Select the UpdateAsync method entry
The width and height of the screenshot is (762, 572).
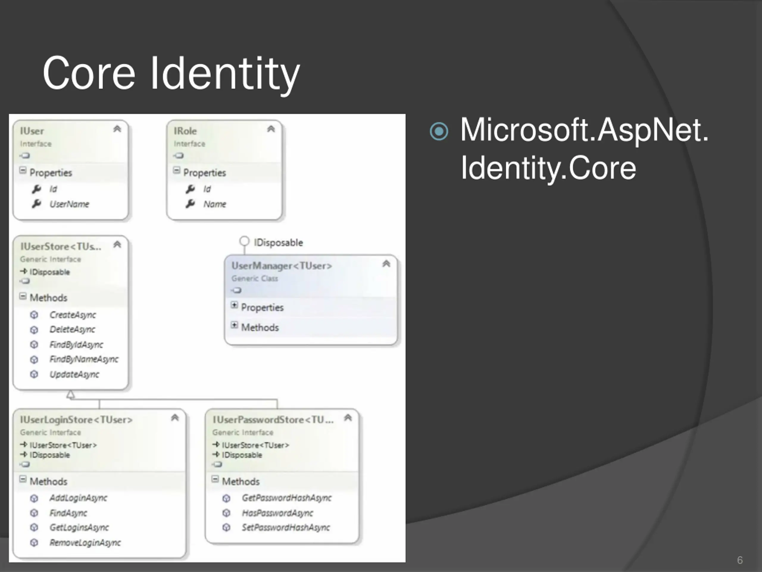pyautogui.click(x=74, y=374)
